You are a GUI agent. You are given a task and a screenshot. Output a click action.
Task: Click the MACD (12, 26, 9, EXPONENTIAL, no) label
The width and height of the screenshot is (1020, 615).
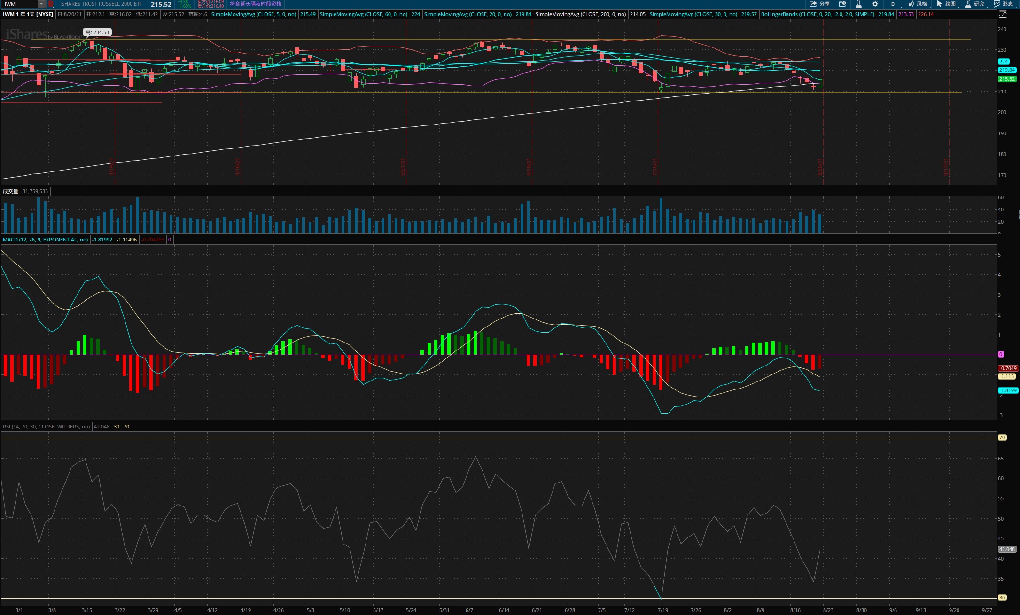[46, 240]
